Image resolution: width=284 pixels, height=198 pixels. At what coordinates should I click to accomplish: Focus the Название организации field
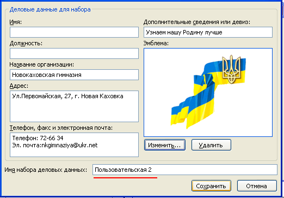(74, 75)
